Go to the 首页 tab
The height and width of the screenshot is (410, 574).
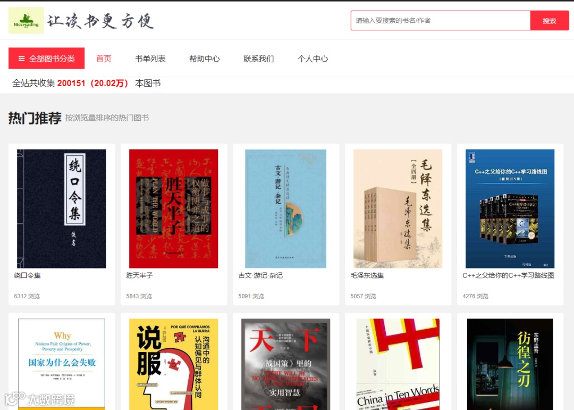(x=104, y=58)
